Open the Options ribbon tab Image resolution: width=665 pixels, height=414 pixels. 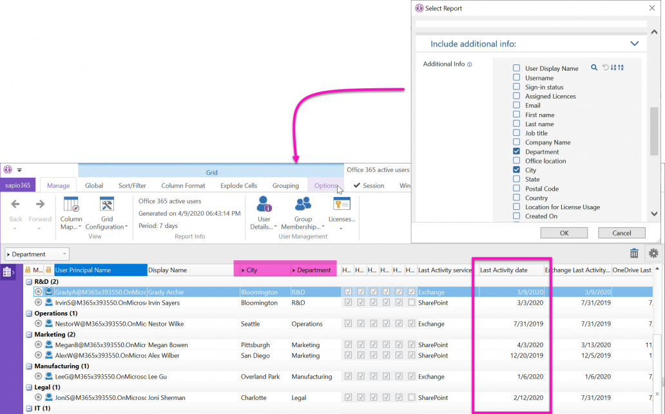(x=325, y=185)
